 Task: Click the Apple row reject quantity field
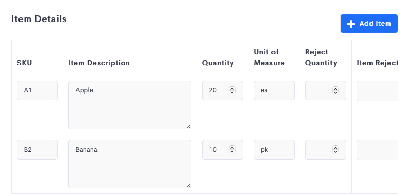coord(326,90)
